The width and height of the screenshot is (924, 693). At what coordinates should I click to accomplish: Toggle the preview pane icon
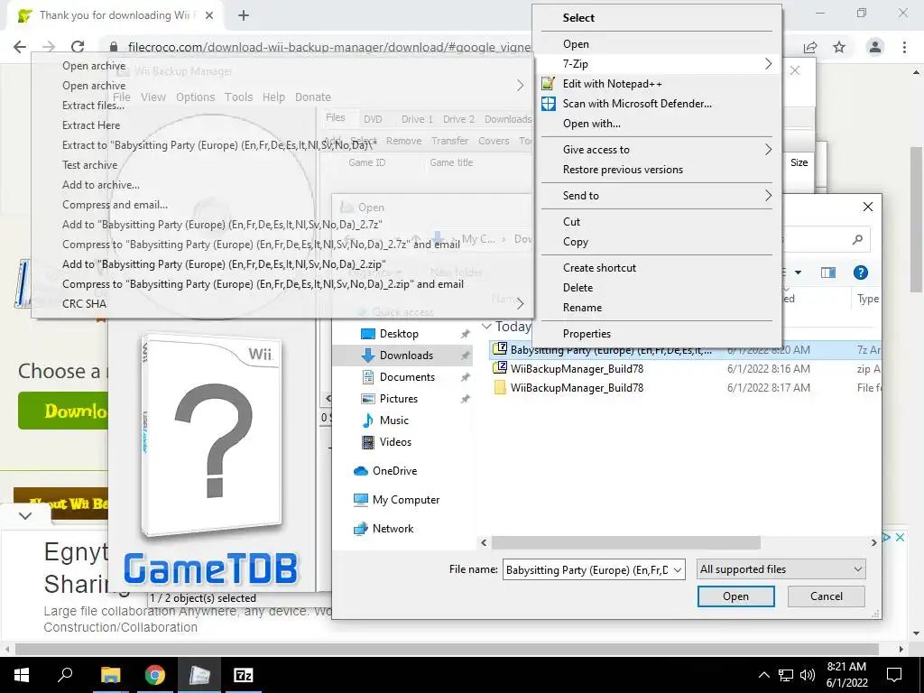(x=828, y=273)
